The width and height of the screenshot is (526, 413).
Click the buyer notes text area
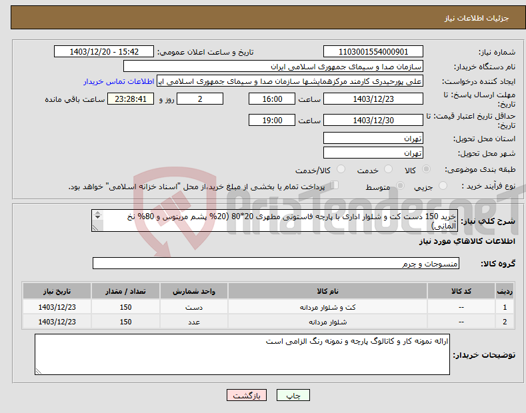(242, 354)
